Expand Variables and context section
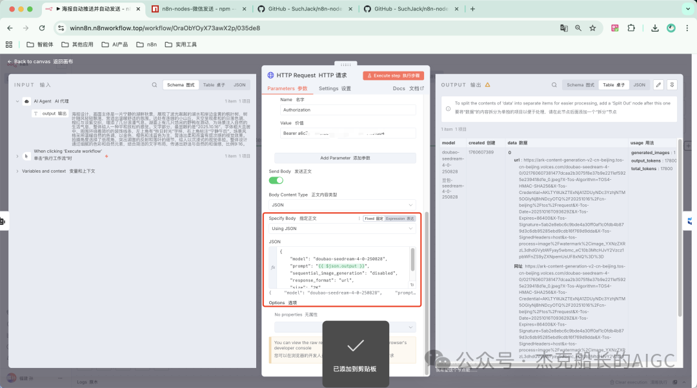 pyautogui.click(x=17, y=171)
